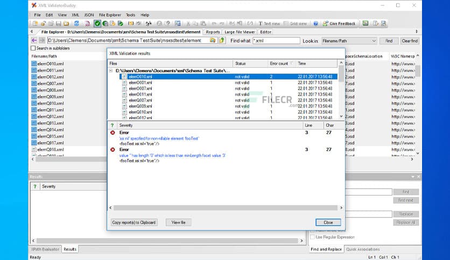
Task: Click the Find button next to Look in
Action: 389,41
